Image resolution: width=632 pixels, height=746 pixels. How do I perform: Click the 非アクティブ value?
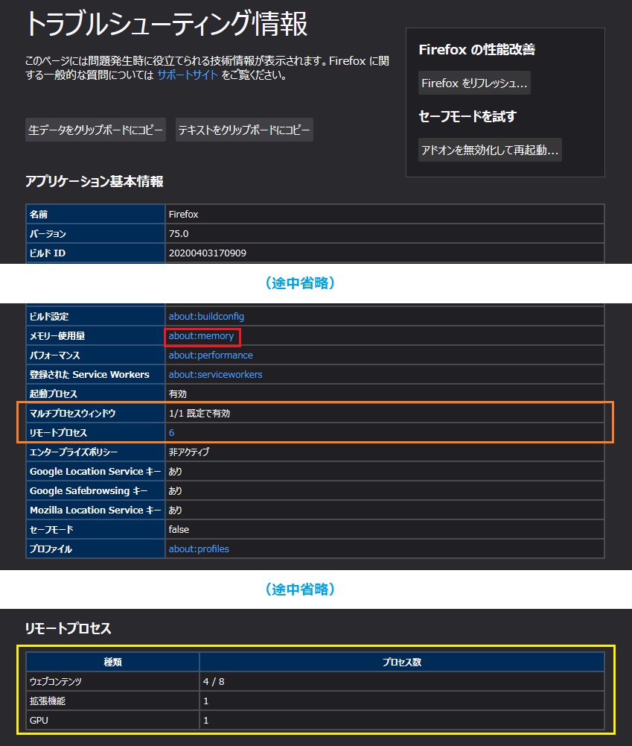coord(188,452)
